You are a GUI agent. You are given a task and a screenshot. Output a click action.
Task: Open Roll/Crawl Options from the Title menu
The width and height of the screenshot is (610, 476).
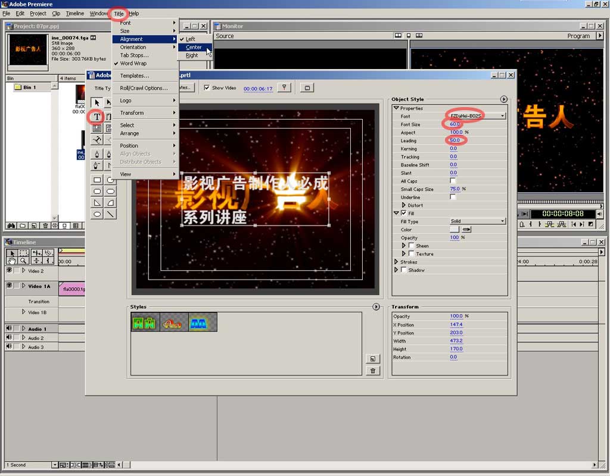144,88
